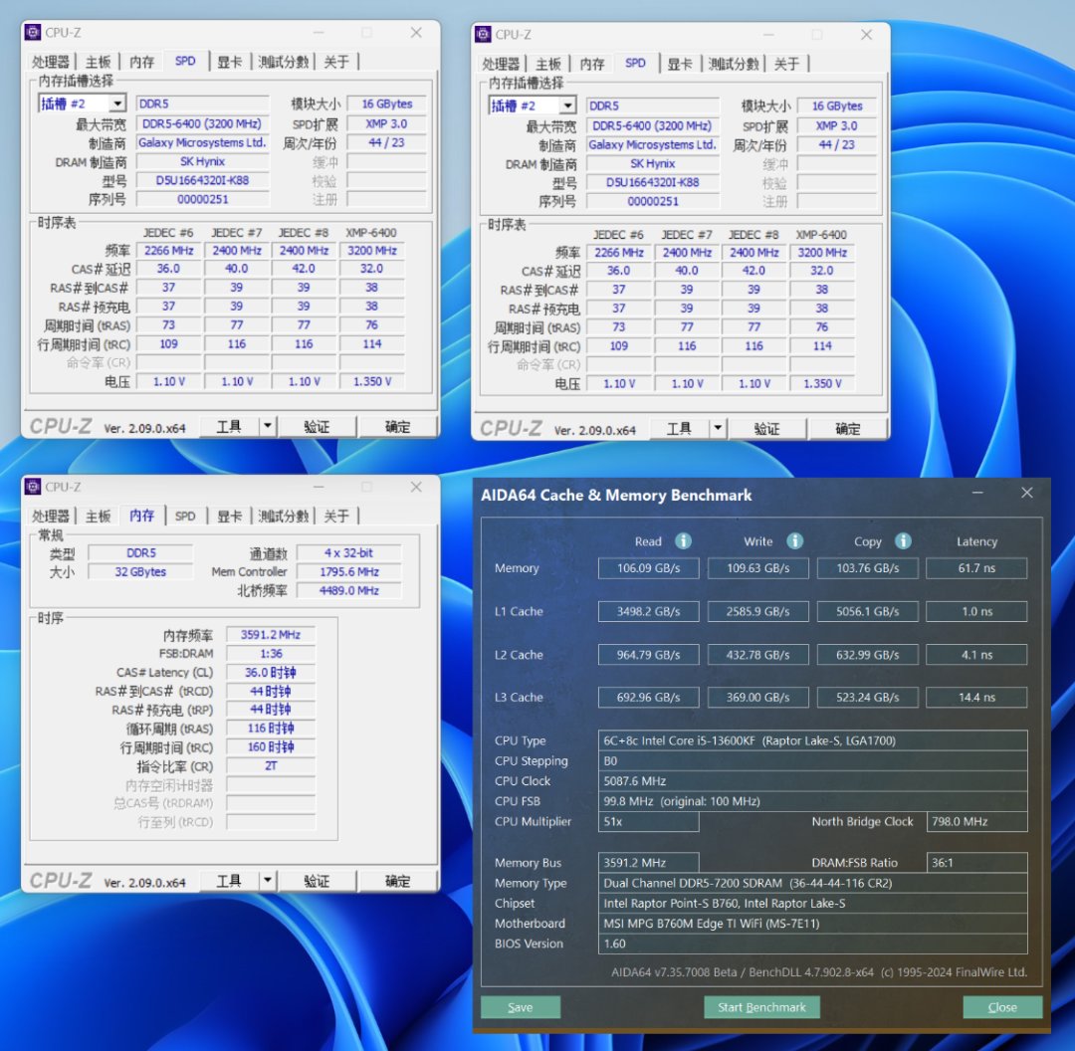Click Memory Read 106.09 GB/s field
This screenshot has height=1051, width=1075.
(649, 567)
